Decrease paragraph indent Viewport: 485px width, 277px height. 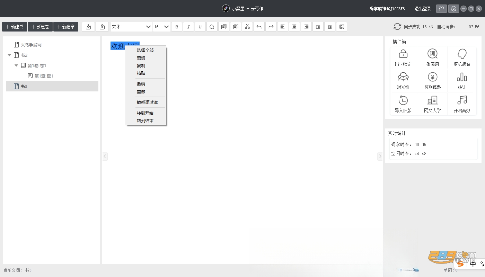[330, 27]
